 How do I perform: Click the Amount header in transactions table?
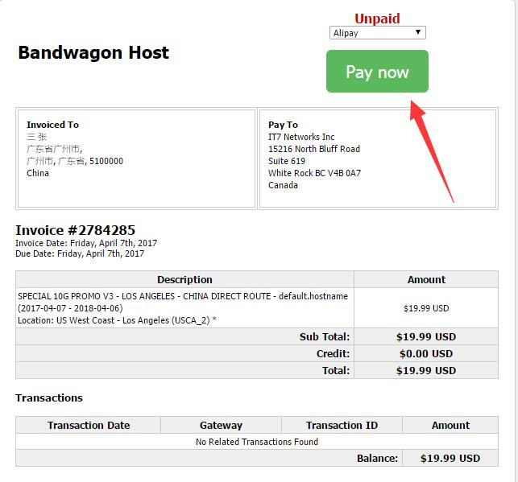(450, 425)
